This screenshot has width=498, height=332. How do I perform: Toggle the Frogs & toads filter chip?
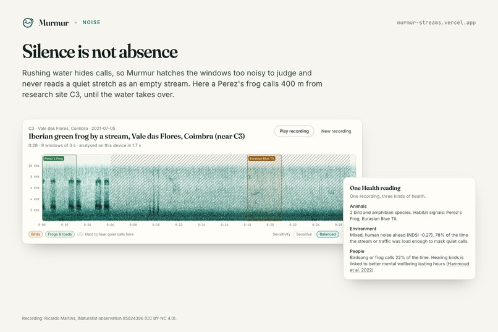(x=60, y=234)
